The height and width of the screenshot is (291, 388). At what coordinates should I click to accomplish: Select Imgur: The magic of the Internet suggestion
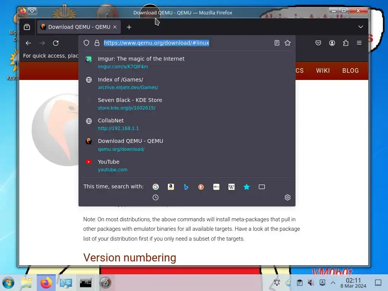pyautogui.click(x=187, y=63)
